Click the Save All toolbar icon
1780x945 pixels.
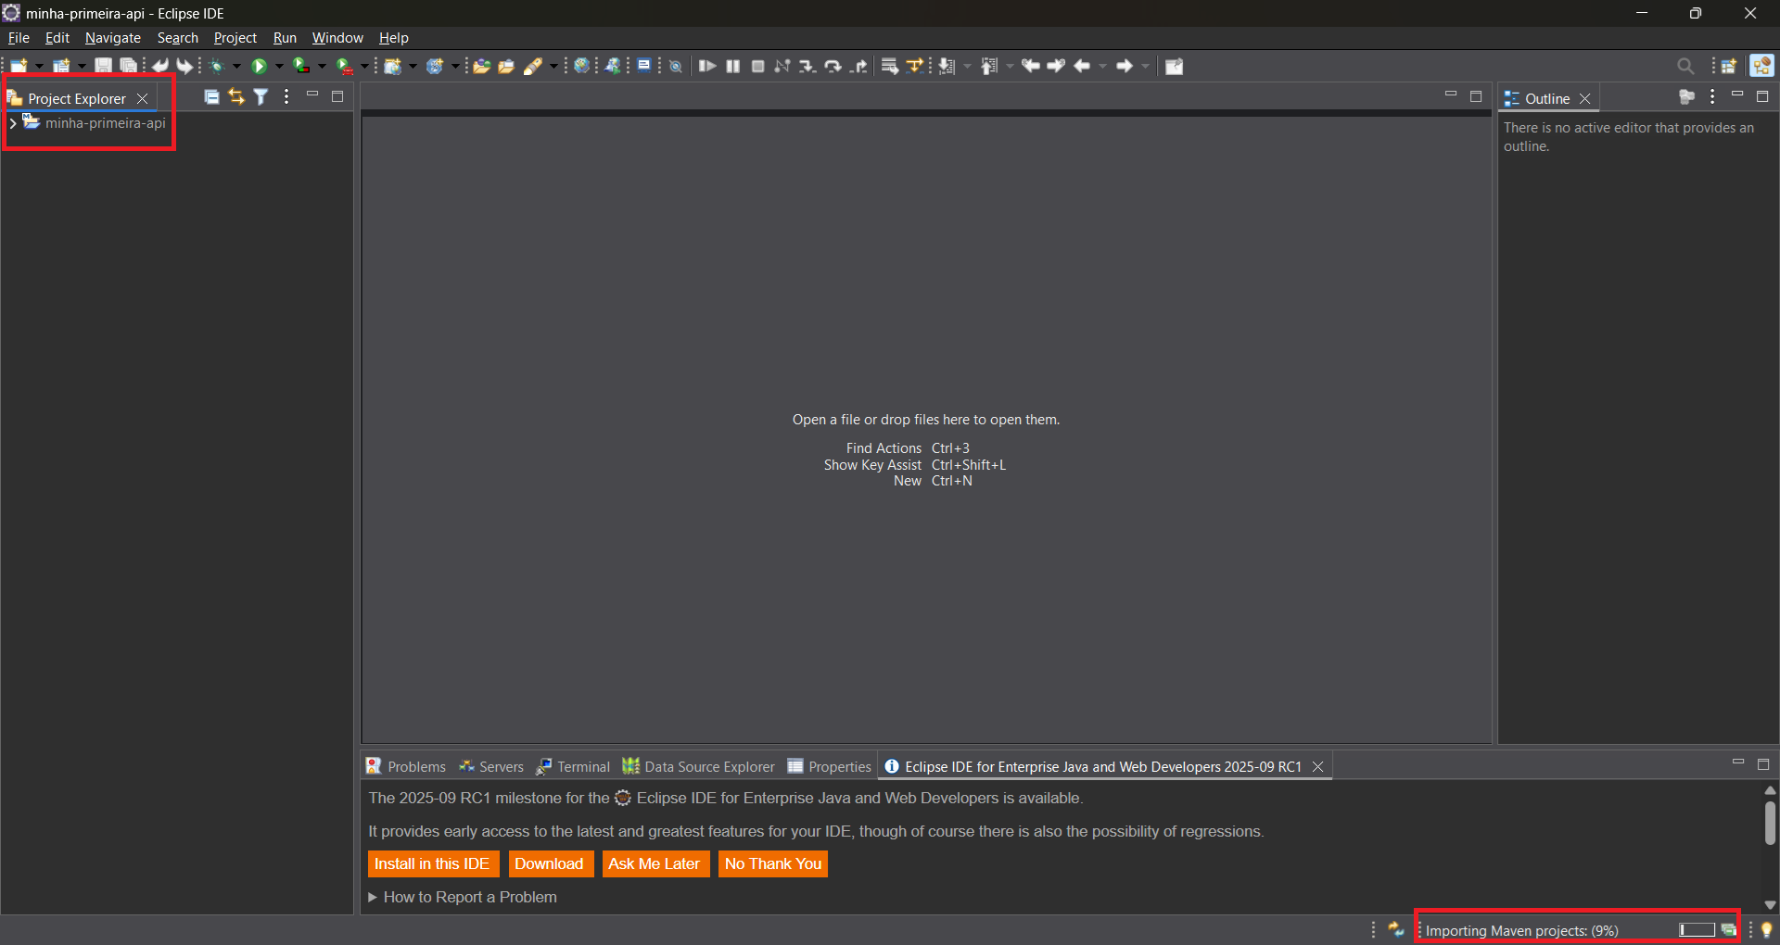128,65
